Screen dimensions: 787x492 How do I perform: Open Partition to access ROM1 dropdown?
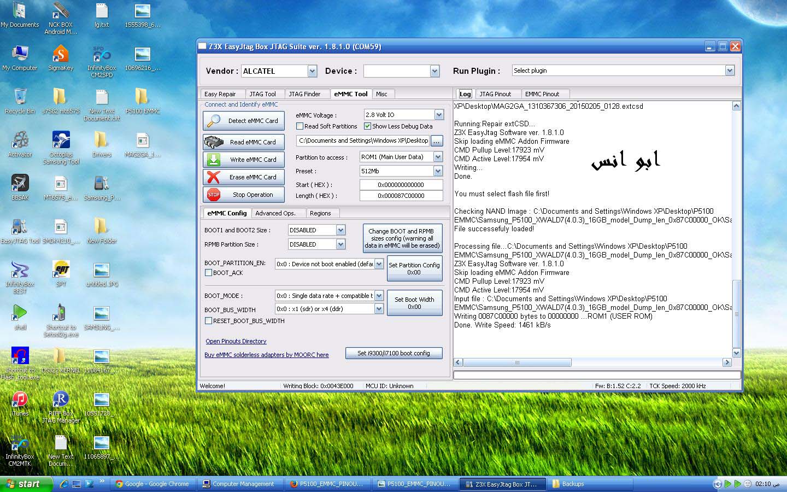[x=438, y=157]
